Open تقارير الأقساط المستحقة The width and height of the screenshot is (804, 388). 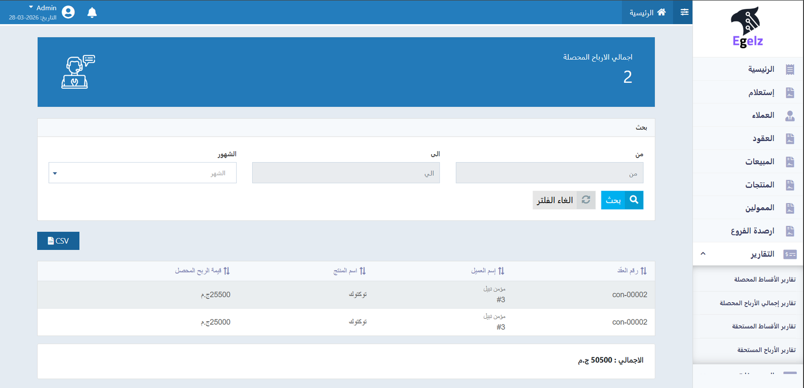pos(764,326)
